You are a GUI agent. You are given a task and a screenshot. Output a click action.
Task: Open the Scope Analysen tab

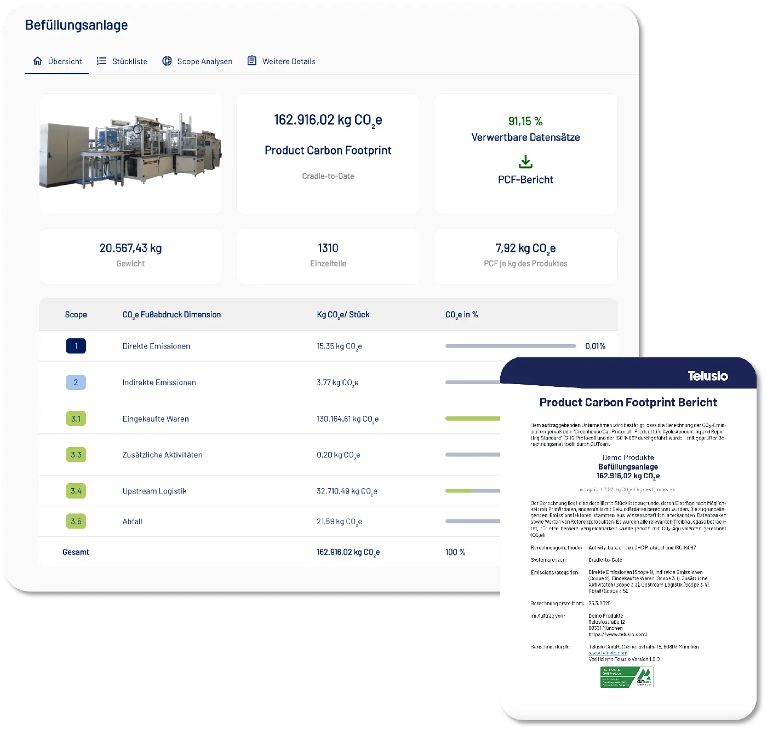197,61
